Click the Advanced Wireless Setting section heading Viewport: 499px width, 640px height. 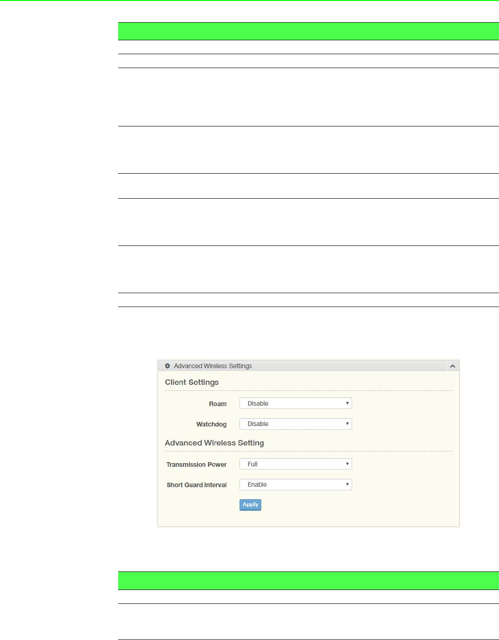[x=215, y=443]
